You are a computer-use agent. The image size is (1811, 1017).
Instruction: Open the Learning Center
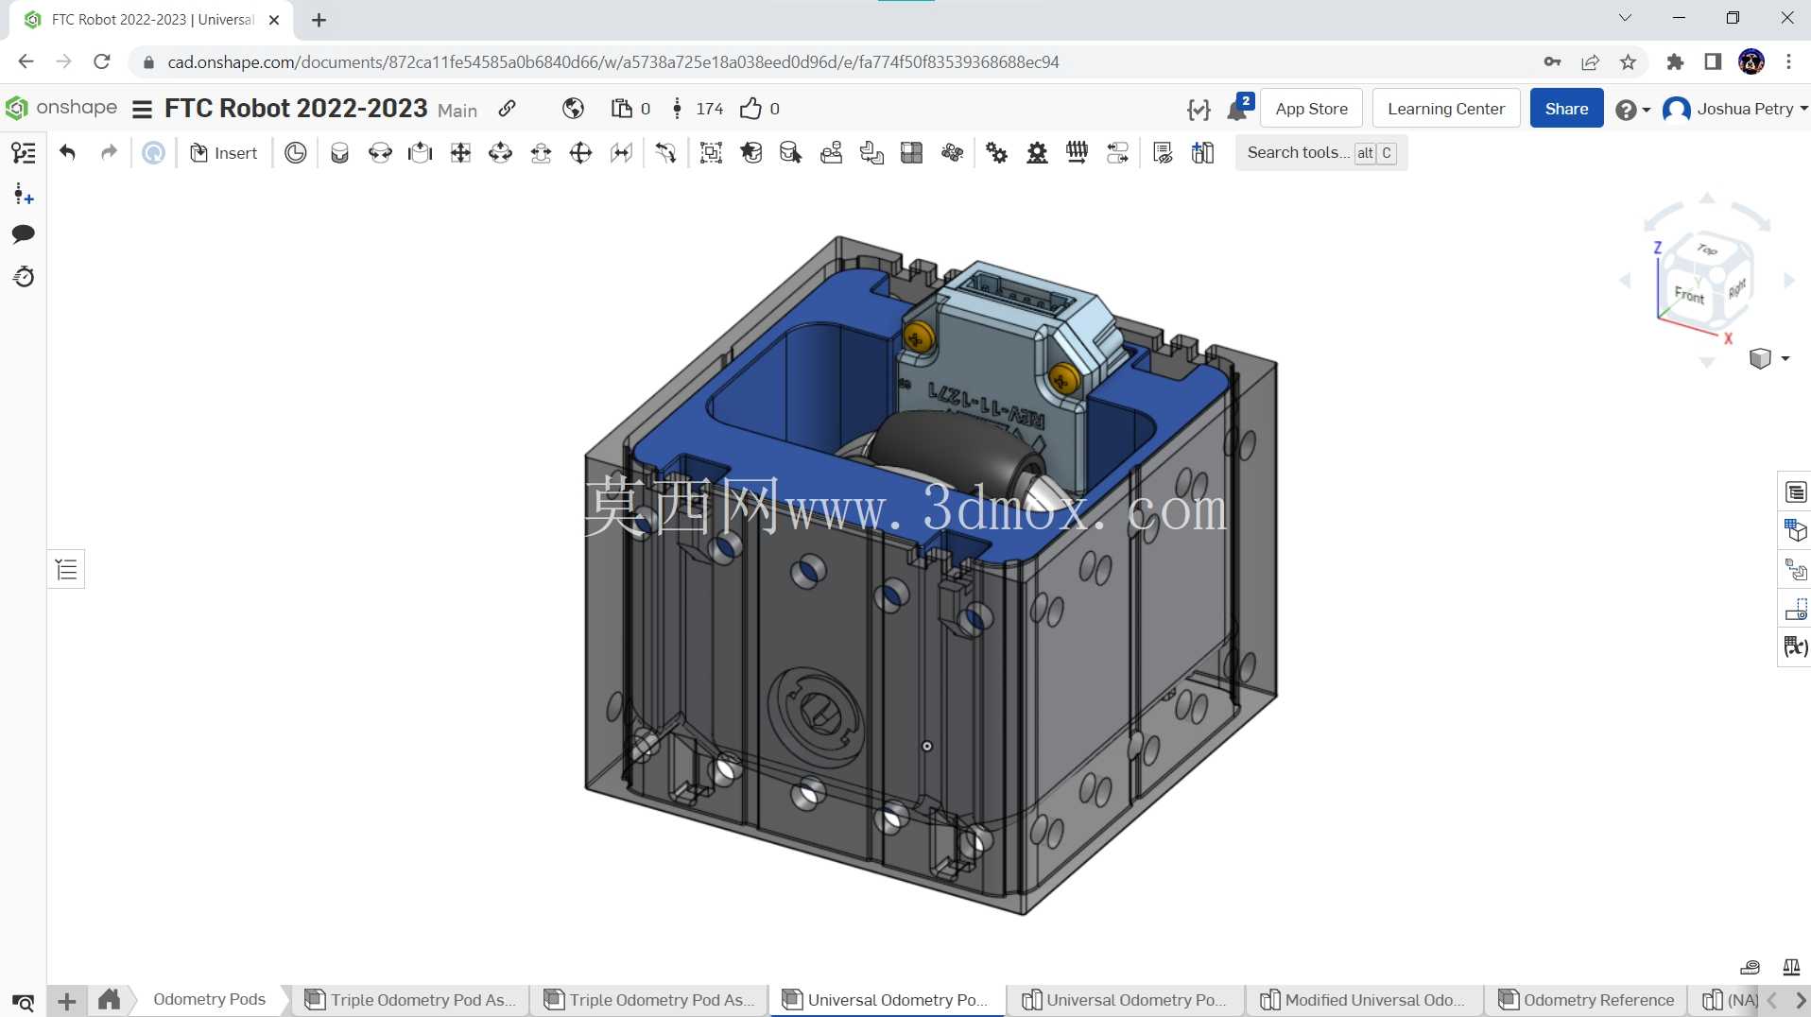[x=1446, y=109]
